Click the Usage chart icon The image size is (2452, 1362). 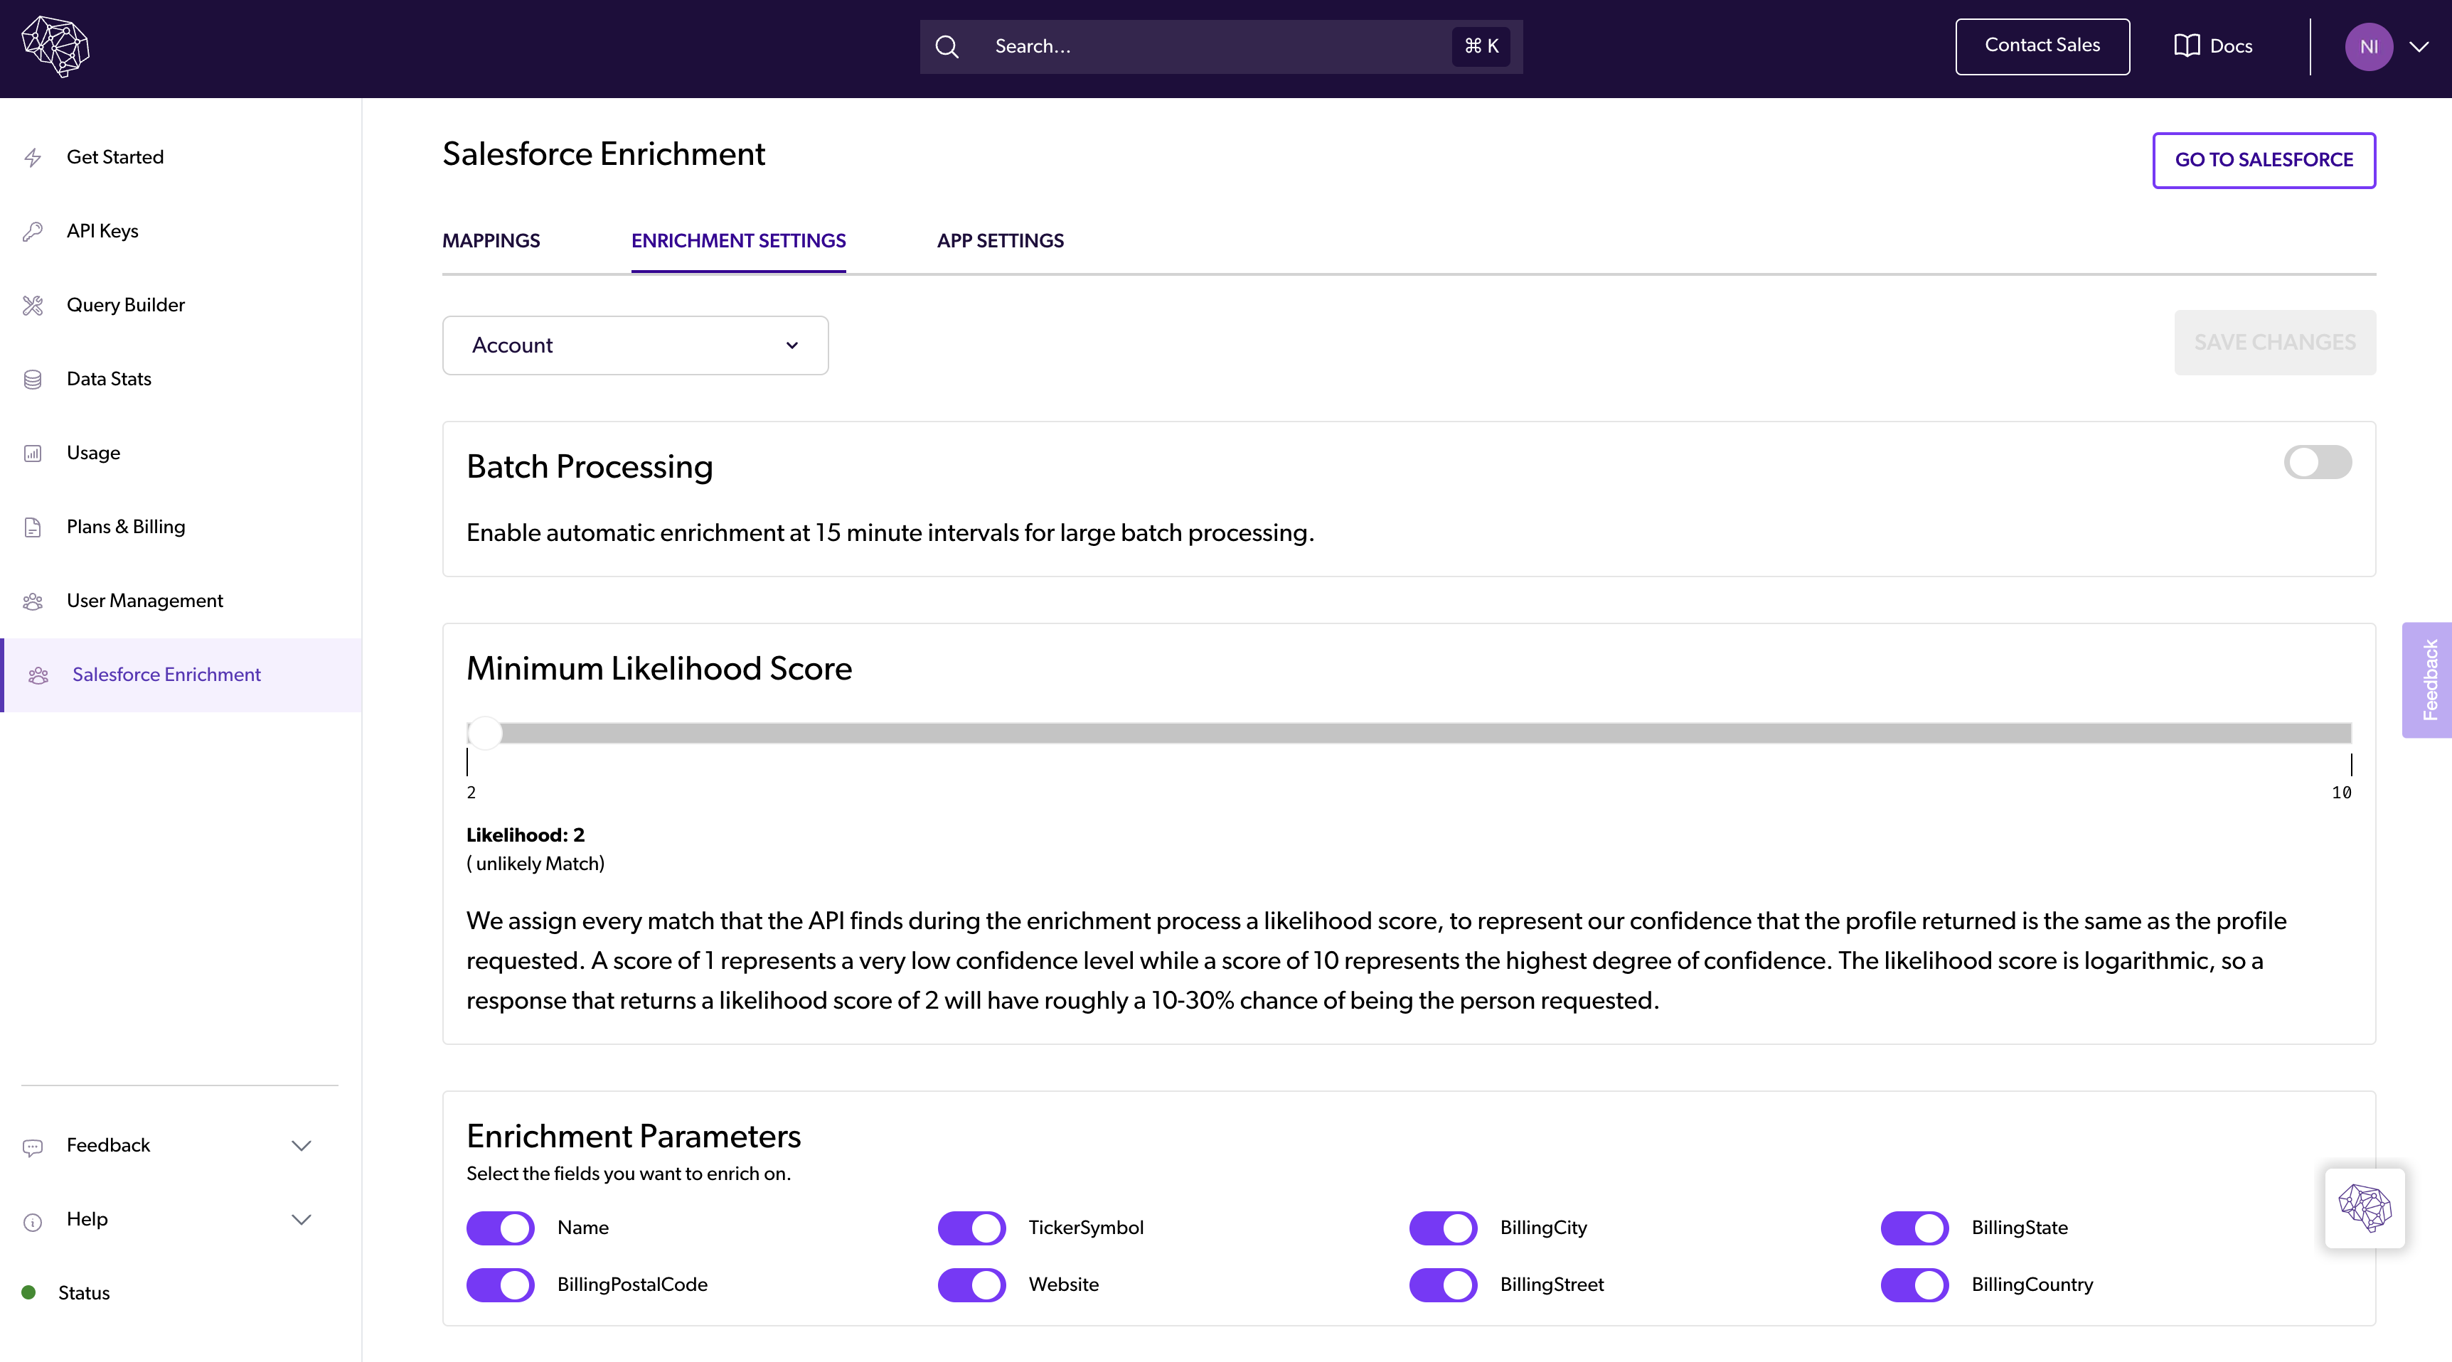coord(33,453)
